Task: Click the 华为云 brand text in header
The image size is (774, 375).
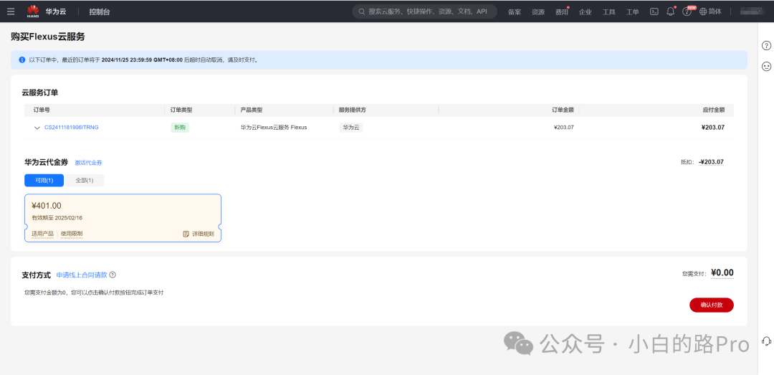Action: pos(55,11)
